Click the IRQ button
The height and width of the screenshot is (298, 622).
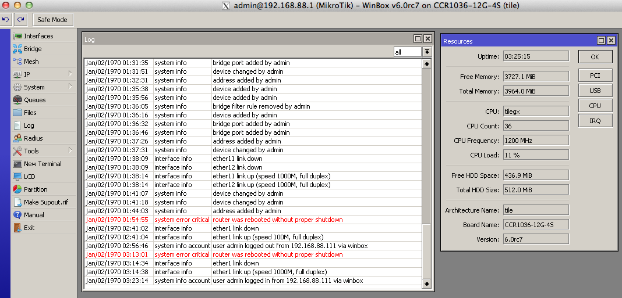[595, 121]
